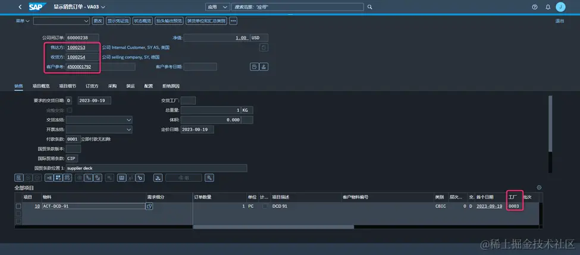Open table settings gear above item table
580x255 pixels.
[x=539, y=188]
